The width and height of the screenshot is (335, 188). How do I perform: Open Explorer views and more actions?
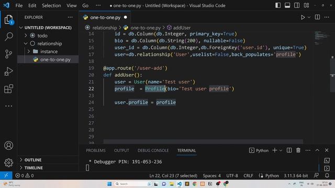click(70, 17)
